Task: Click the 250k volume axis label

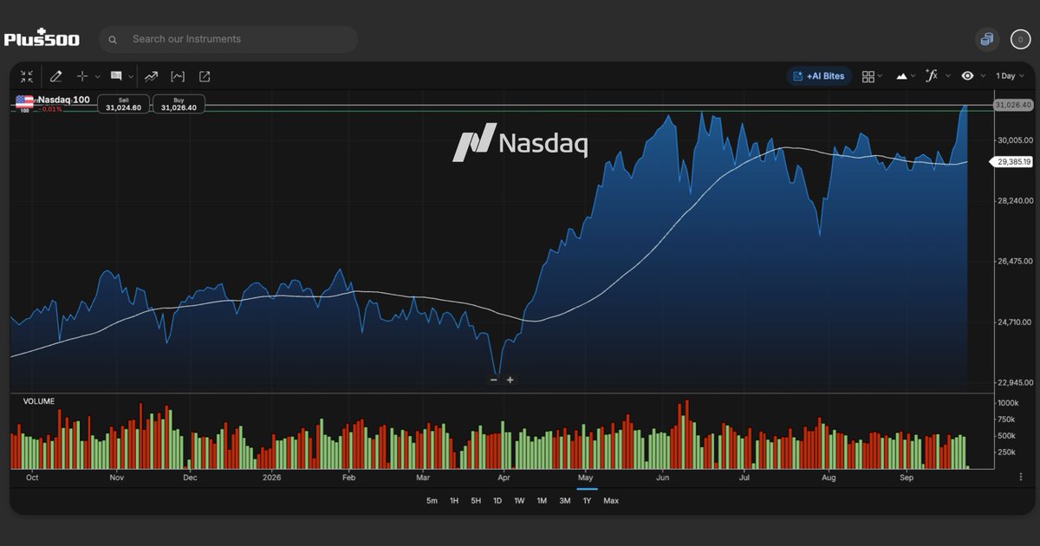Action: pos(1005,452)
